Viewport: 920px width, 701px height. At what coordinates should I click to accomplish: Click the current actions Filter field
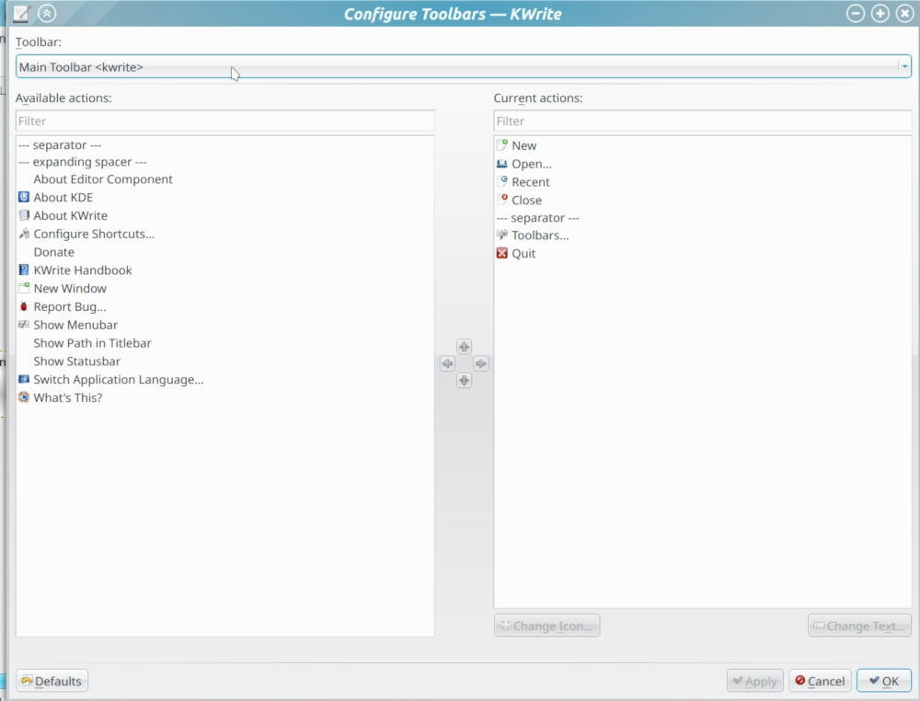tap(702, 121)
